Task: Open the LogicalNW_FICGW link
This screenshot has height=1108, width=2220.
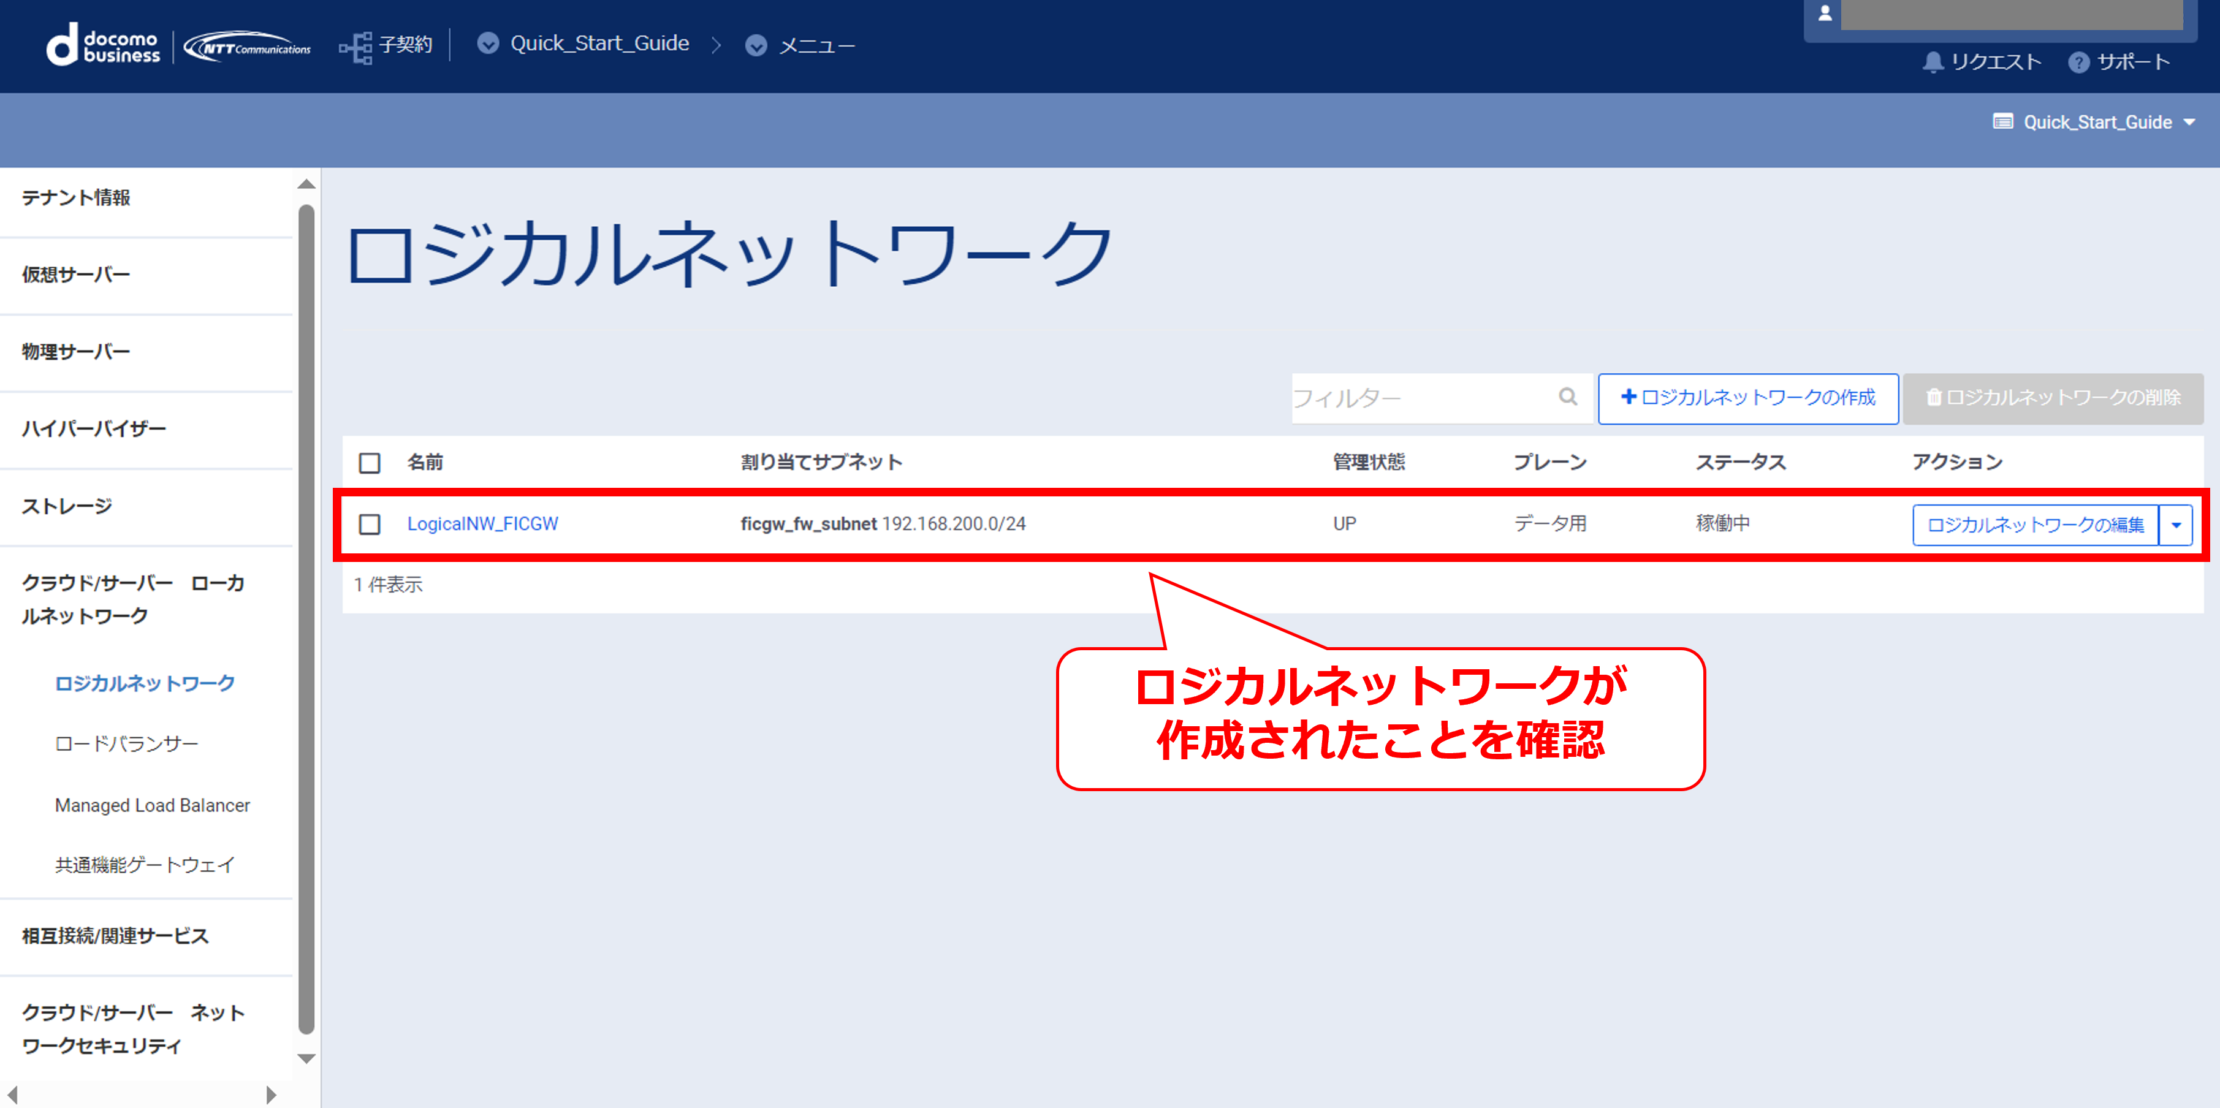Action: pos(482,524)
